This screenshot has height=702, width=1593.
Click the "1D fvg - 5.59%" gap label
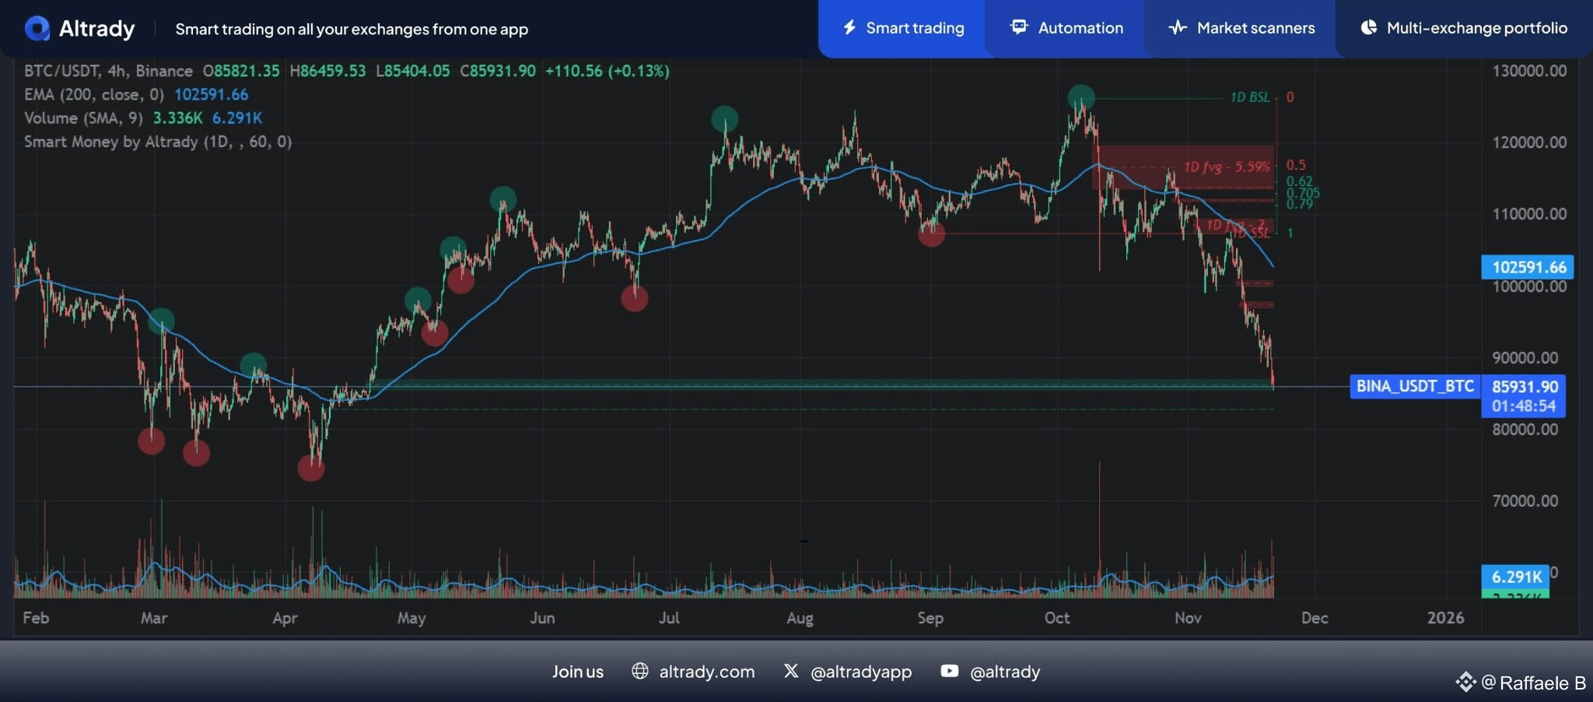click(x=1227, y=167)
